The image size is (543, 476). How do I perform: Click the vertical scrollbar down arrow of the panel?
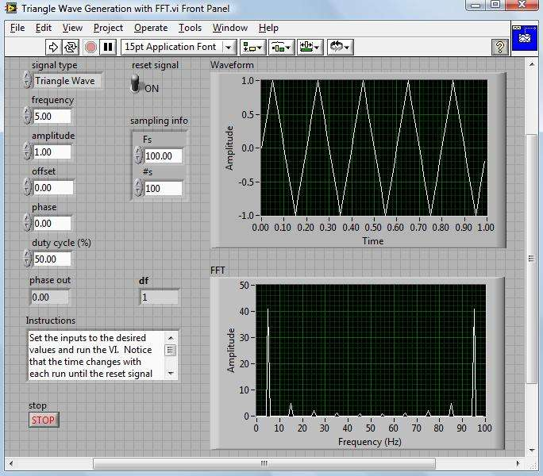(532, 450)
